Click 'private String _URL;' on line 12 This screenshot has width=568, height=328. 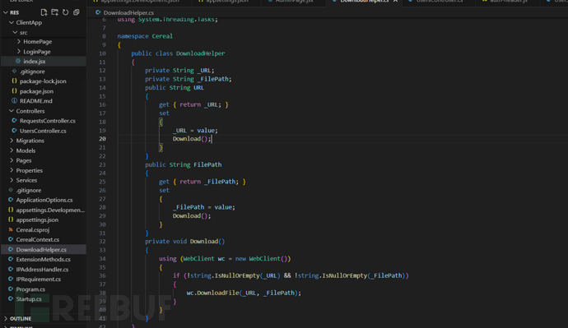tap(179, 71)
